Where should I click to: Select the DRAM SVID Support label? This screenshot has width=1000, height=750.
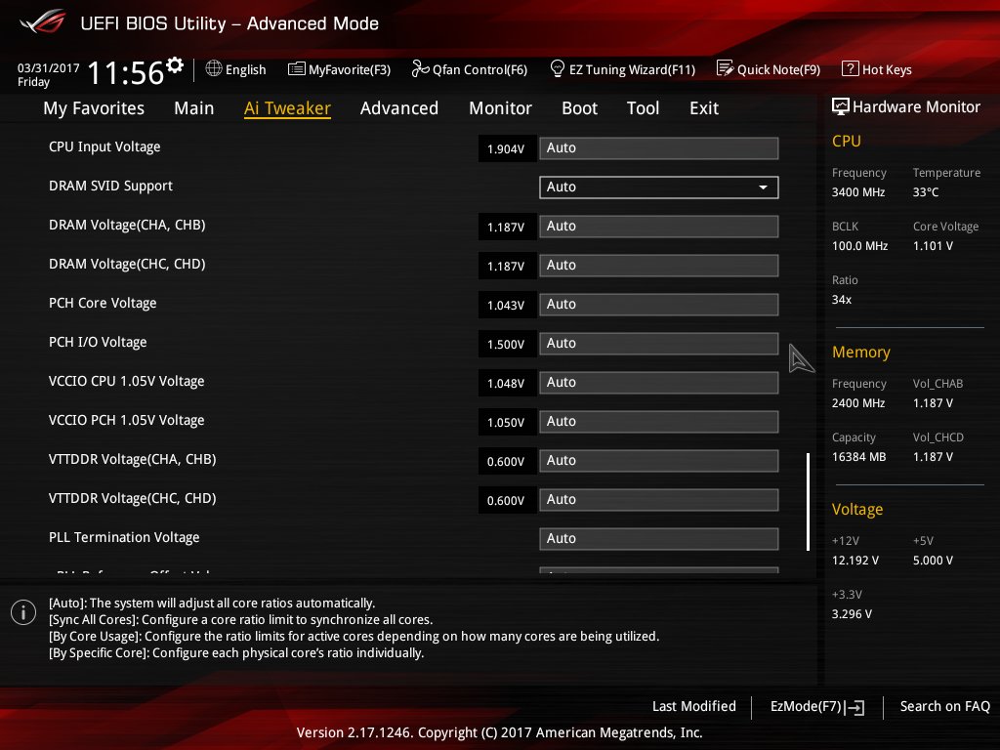point(110,186)
